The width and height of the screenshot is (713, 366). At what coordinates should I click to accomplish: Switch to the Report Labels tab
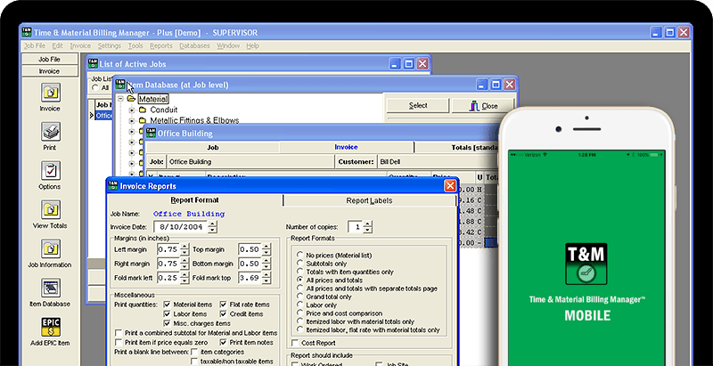(369, 200)
